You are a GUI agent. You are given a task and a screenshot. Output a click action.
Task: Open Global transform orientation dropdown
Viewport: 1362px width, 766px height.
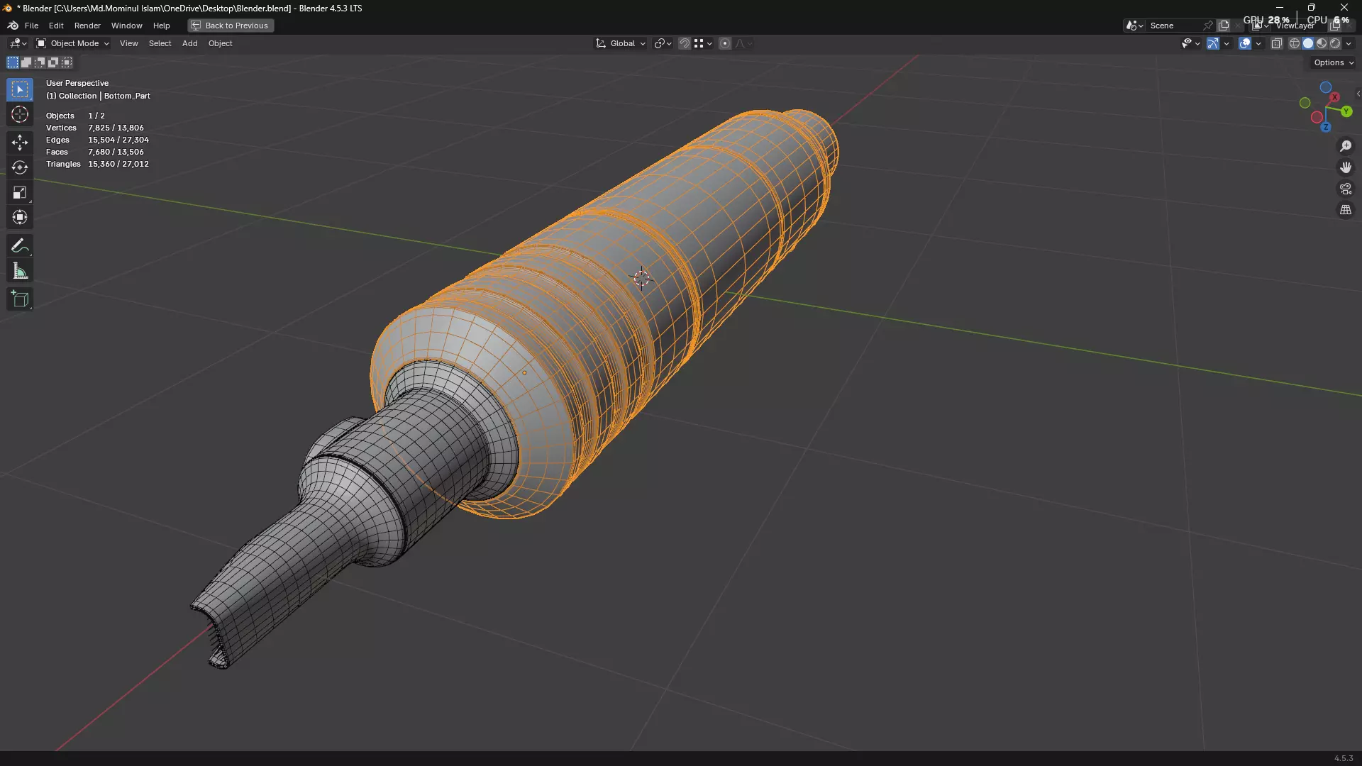tap(621, 43)
